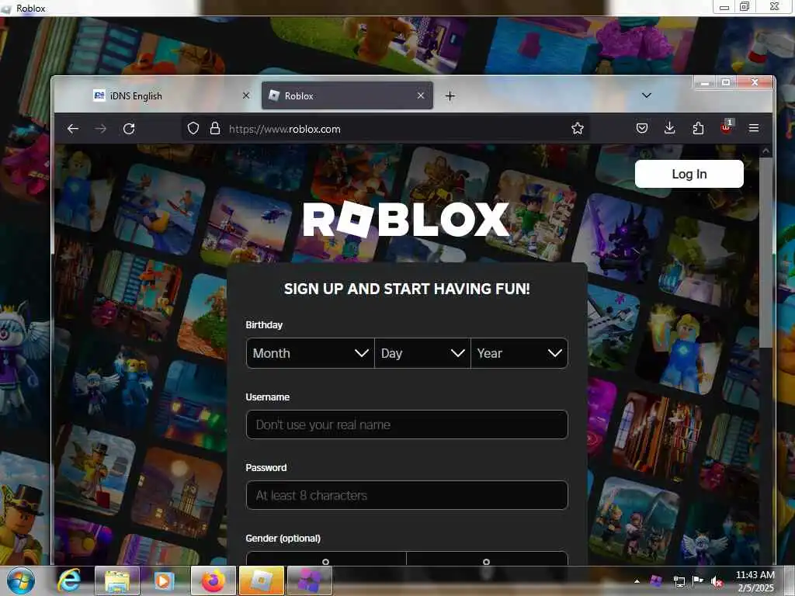Open the extensions puzzle-piece menu
795x596 pixels.
(698, 128)
